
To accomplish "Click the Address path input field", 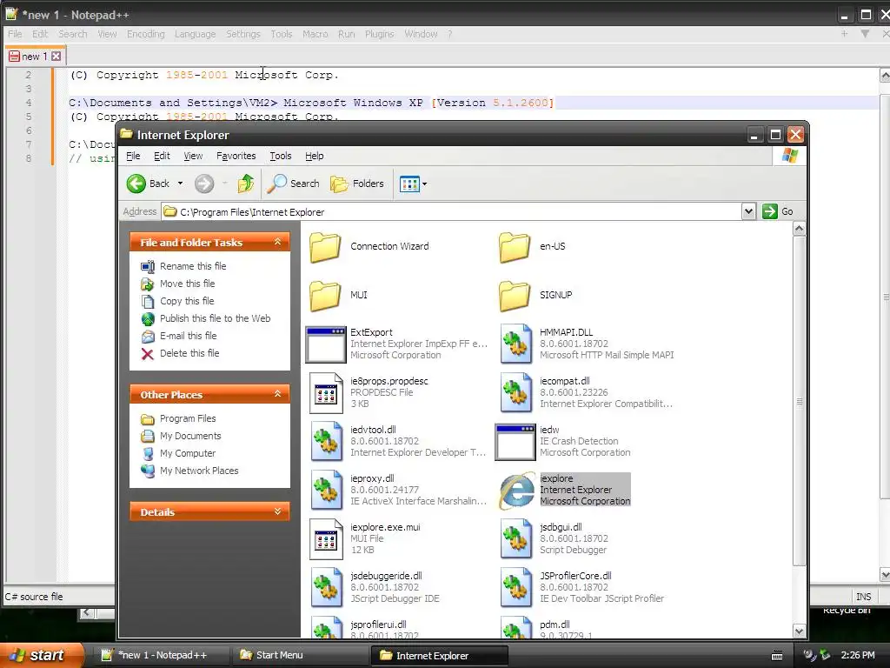I will [x=452, y=212].
